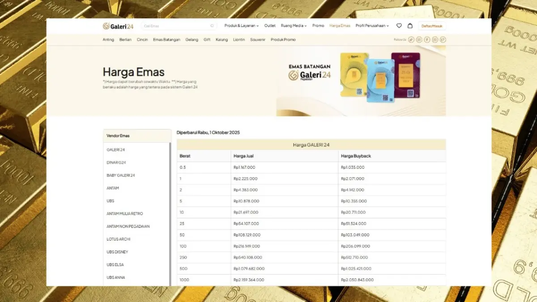Open the Facebook social icon

(x=427, y=40)
